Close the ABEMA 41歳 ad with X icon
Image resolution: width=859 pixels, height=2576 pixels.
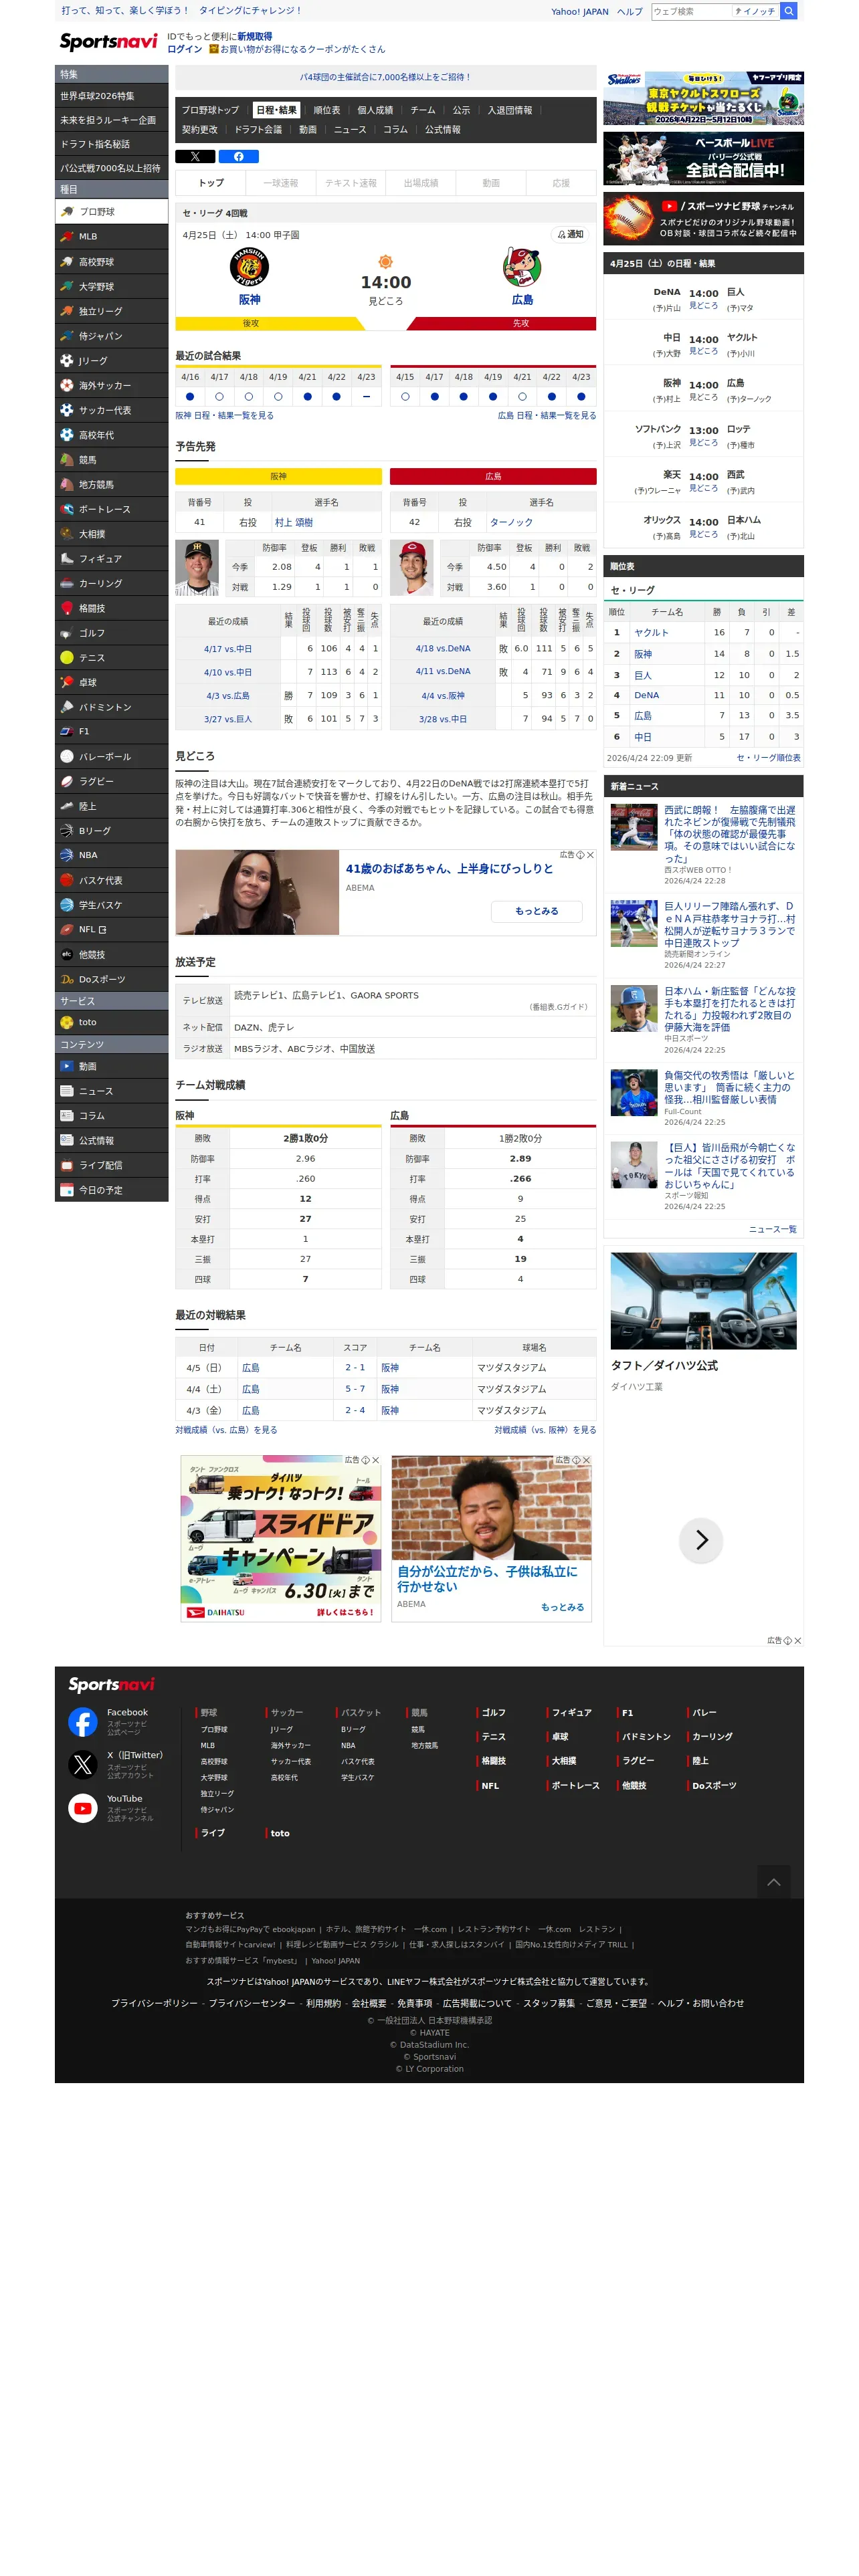(x=590, y=855)
